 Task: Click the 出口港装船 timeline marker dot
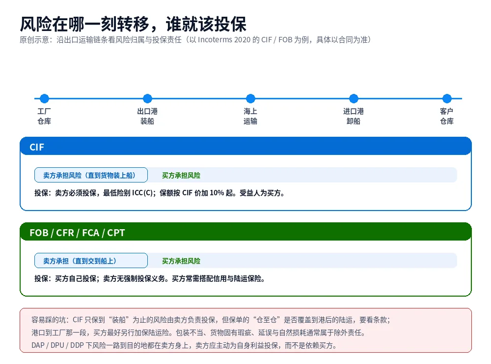point(147,98)
